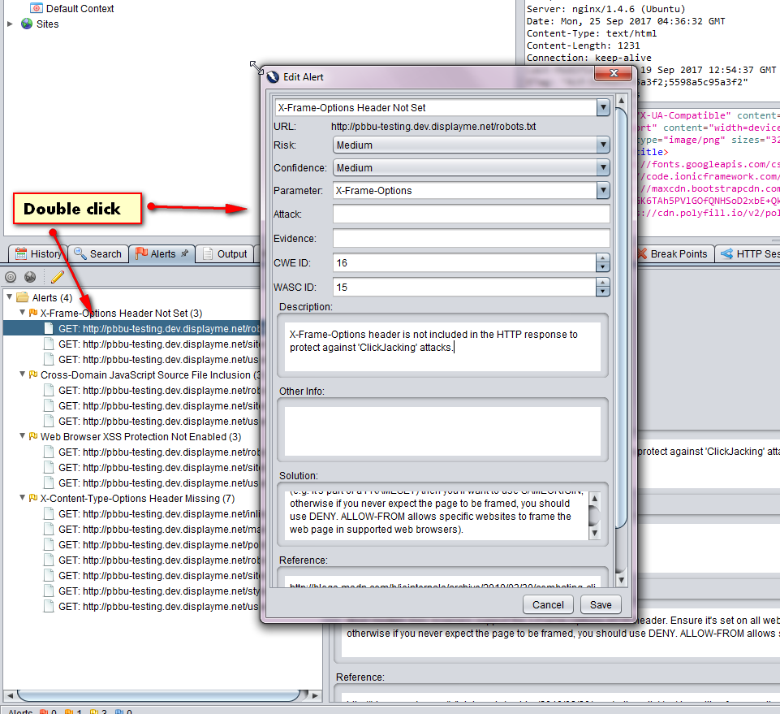Viewport: 780px width, 714px height.
Task: Open the Search tab
Action: (97, 253)
